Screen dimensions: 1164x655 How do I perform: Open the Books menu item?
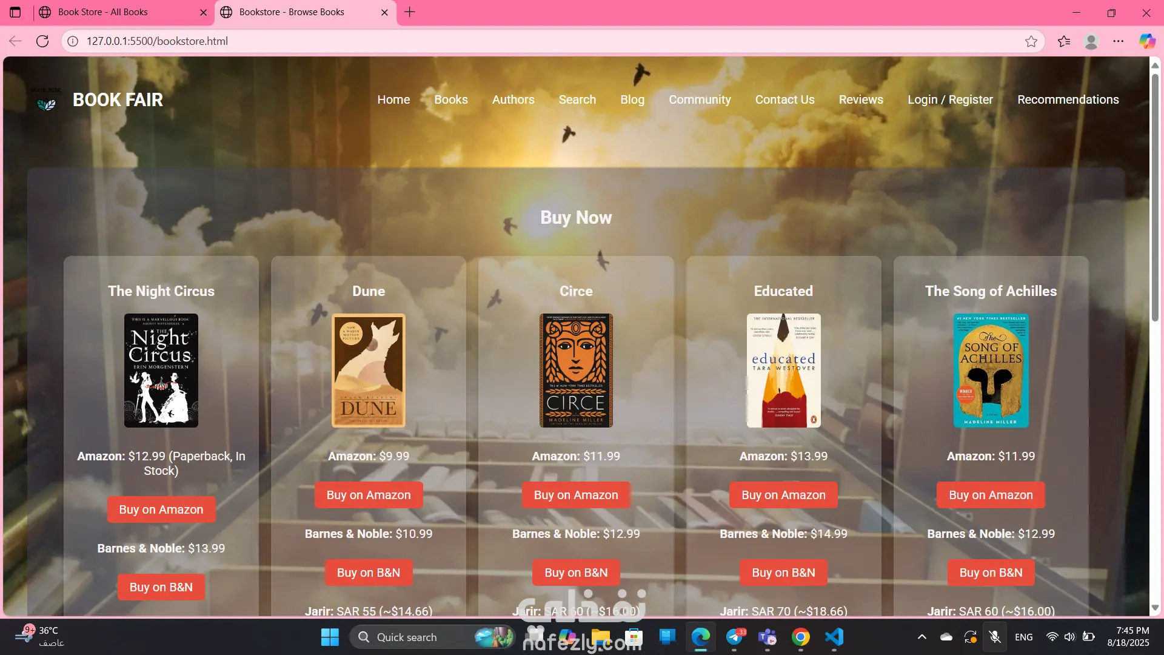[451, 99]
